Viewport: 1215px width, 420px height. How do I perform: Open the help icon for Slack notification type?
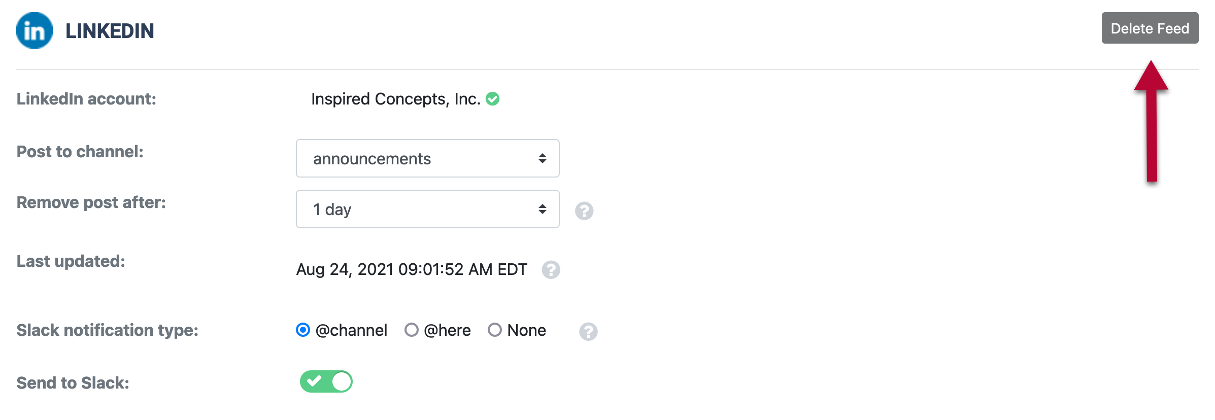click(588, 331)
